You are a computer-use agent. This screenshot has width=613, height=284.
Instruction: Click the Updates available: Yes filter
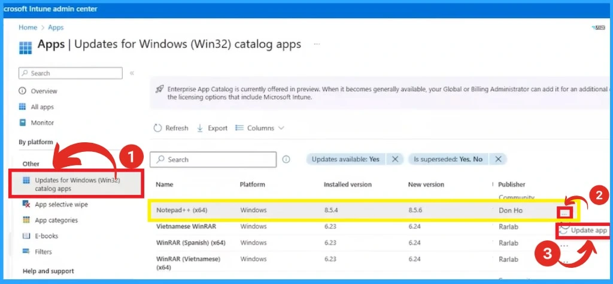click(x=345, y=160)
